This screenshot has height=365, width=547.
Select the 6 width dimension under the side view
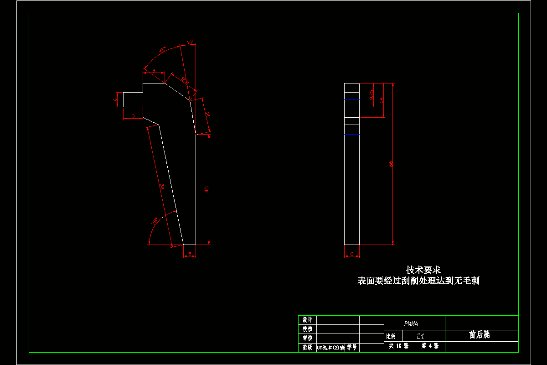351,254
